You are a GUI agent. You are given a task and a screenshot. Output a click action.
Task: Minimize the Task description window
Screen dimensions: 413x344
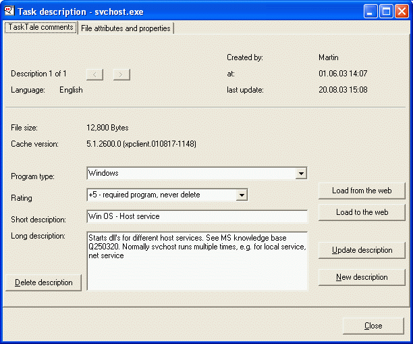(372, 11)
